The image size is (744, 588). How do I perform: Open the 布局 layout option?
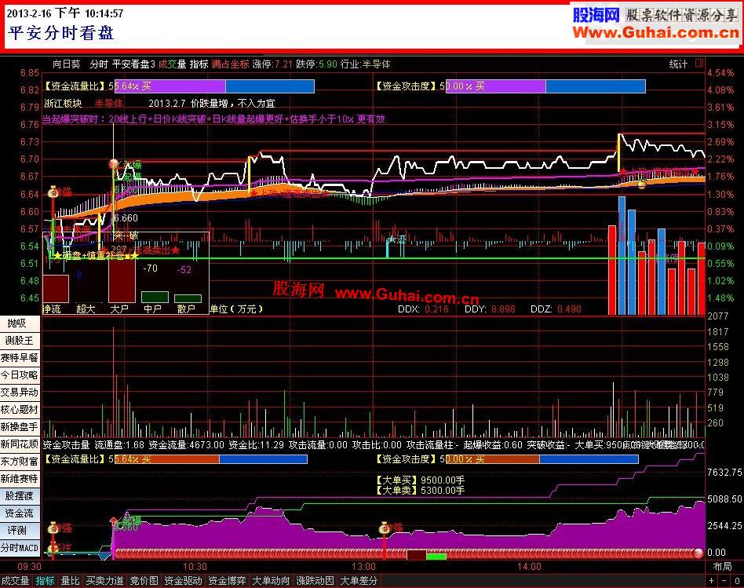point(723,566)
